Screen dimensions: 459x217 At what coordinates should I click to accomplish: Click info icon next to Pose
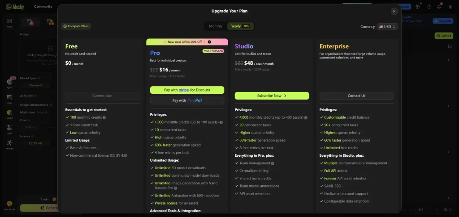[29, 120]
